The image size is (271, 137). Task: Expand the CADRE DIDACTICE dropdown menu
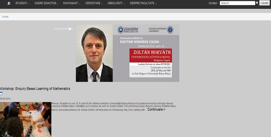pyautogui.click(x=46, y=3)
